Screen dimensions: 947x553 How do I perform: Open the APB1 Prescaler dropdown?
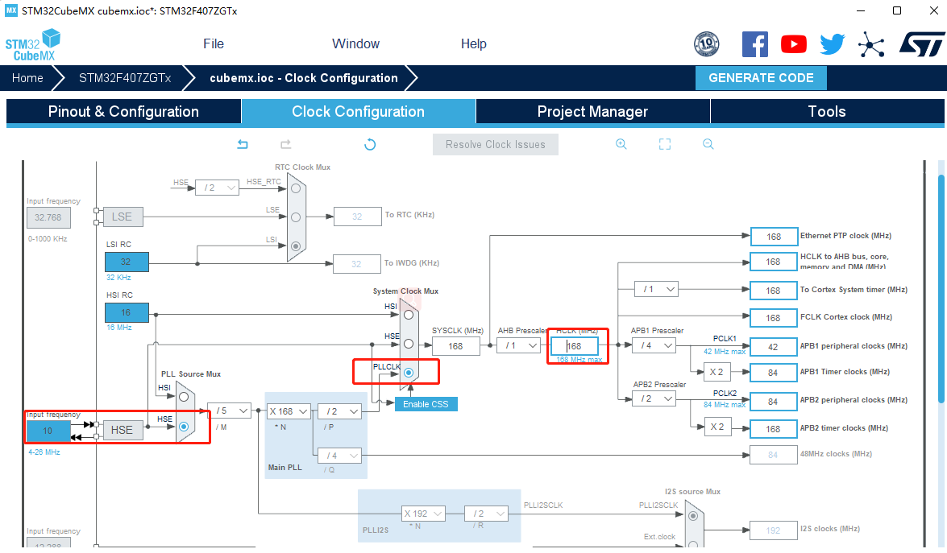click(654, 345)
